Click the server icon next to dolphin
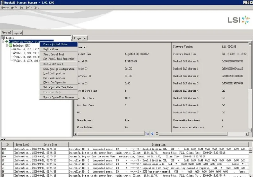The image size is (253, 177). 3,38
